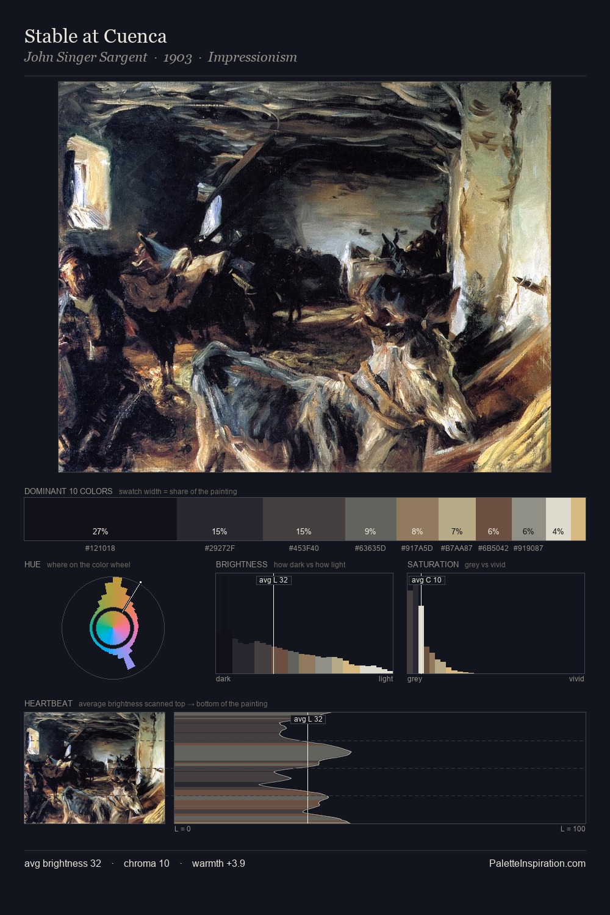This screenshot has height=915, width=610.
Task: Click the 4% off-white swatch
Action: click(558, 519)
